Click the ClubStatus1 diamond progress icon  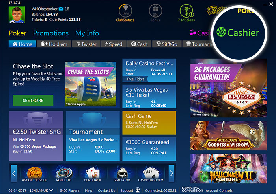pos(125,11)
